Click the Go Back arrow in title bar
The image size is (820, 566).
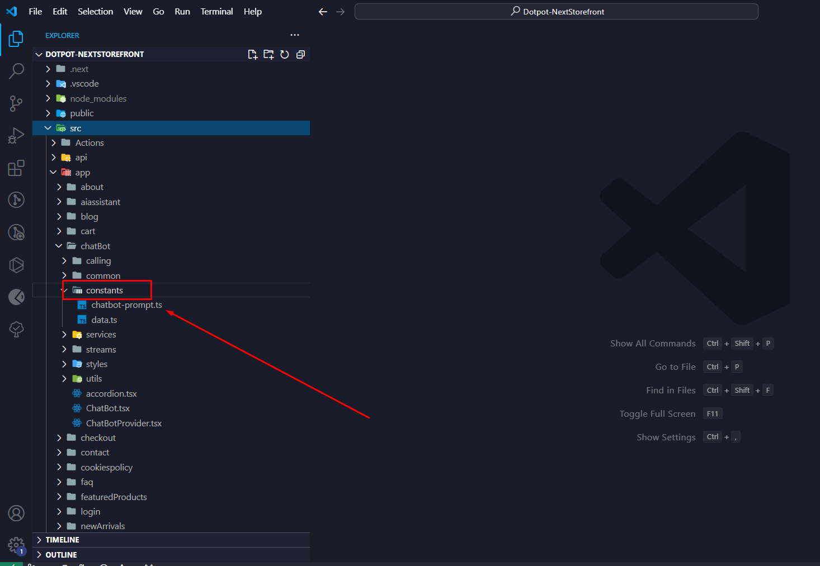coord(323,12)
